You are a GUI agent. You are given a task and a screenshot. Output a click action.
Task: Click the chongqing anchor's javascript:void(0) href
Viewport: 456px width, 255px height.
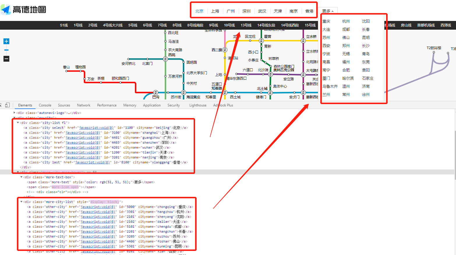pyautogui.click(x=98, y=207)
